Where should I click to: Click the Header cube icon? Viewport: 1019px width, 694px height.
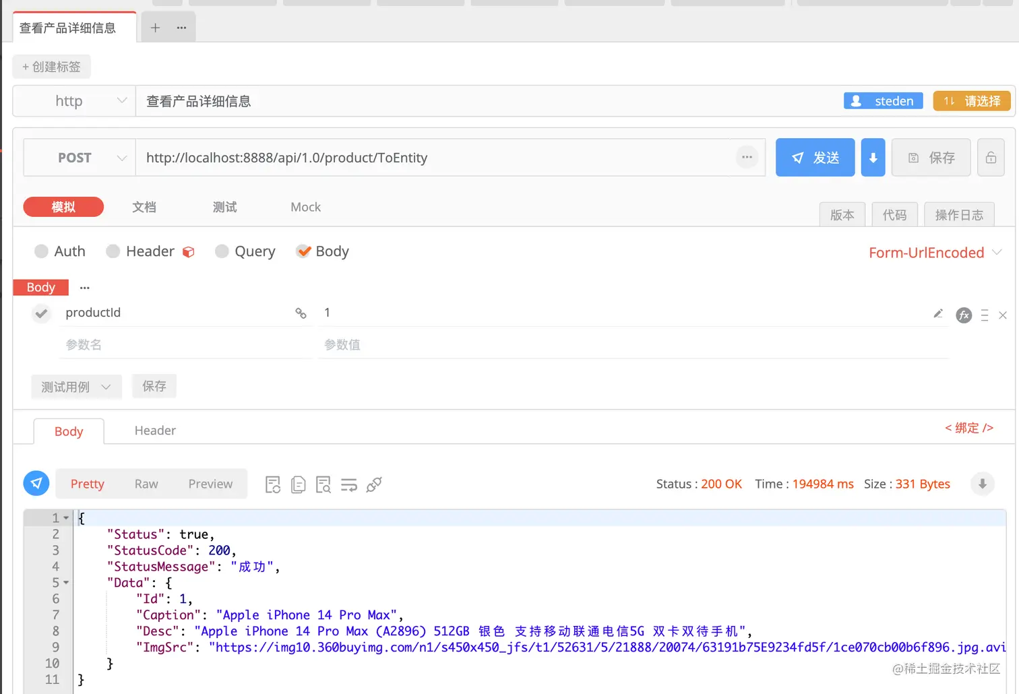[x=189, y=252]
